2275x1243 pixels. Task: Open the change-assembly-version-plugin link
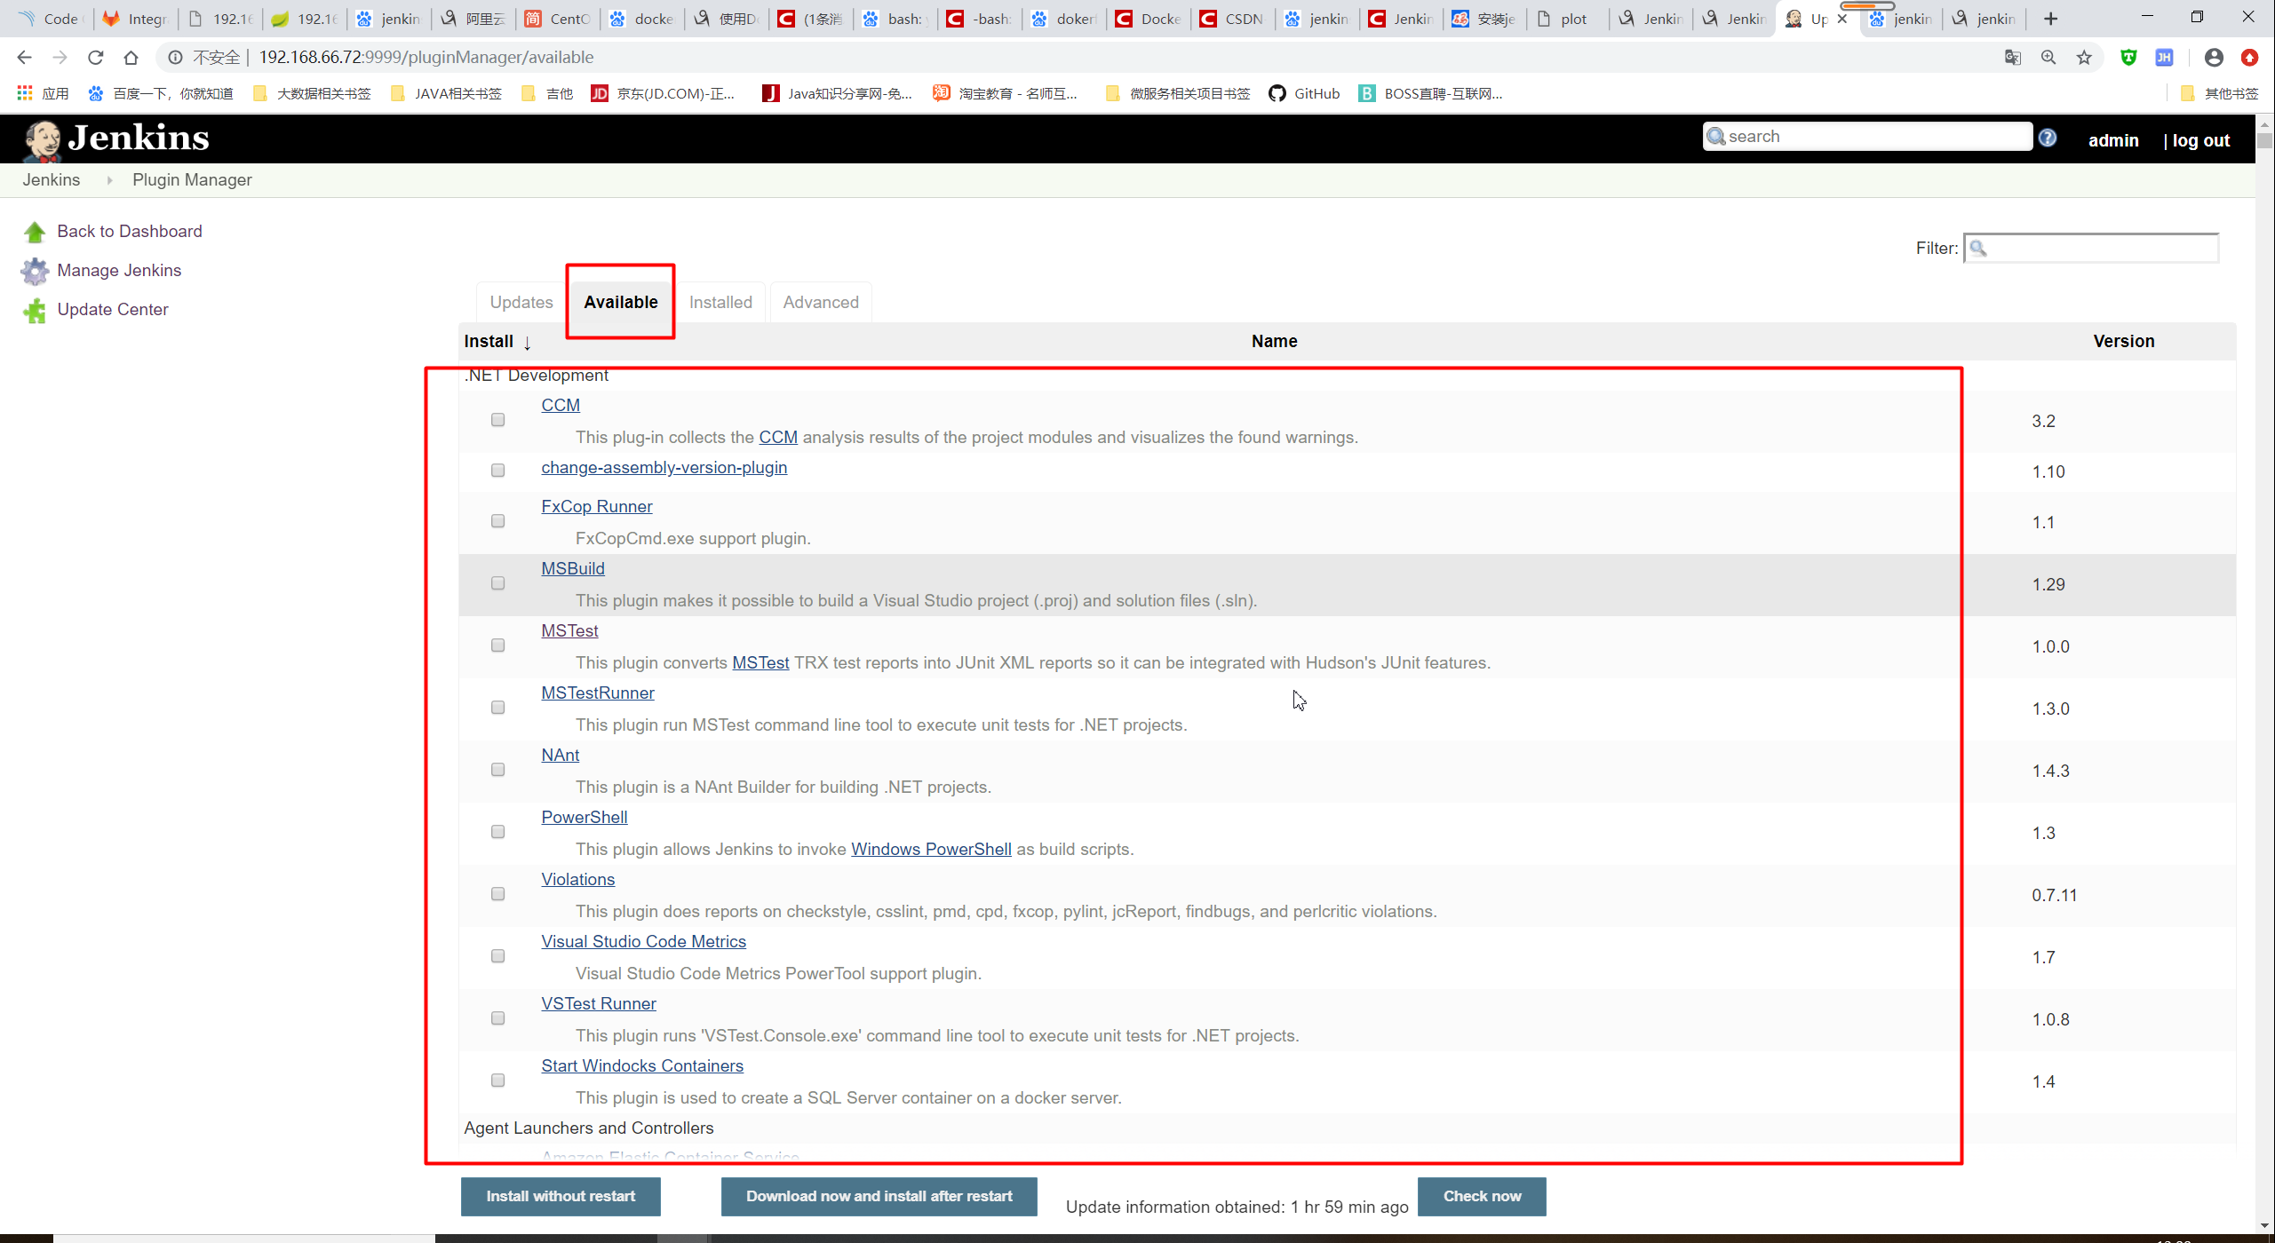pos(664,468)
